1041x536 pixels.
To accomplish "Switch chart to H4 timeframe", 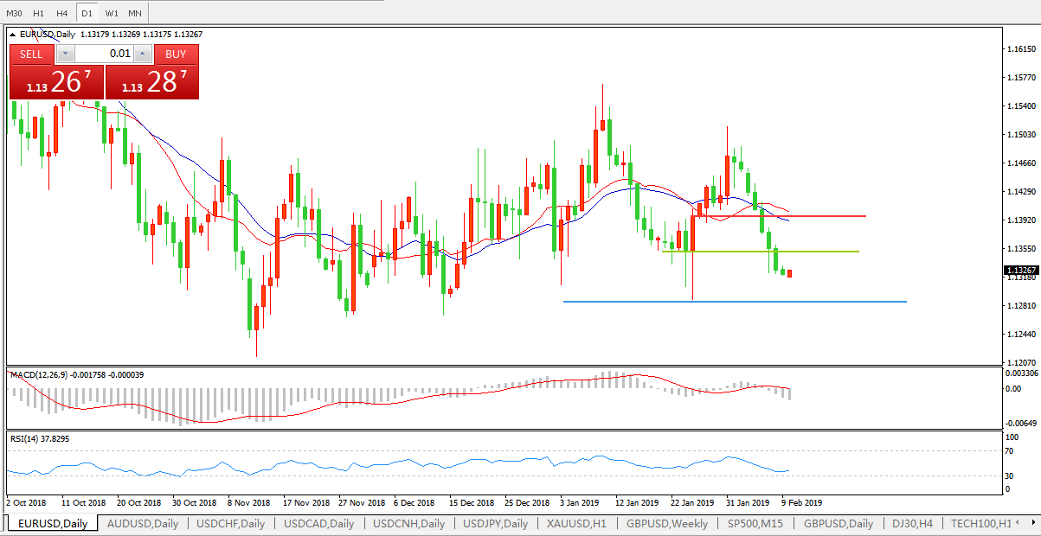I will [62, 13].
